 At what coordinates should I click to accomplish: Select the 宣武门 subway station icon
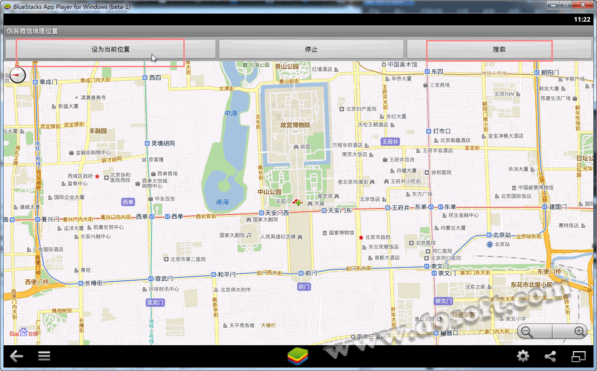coord(151,278)
